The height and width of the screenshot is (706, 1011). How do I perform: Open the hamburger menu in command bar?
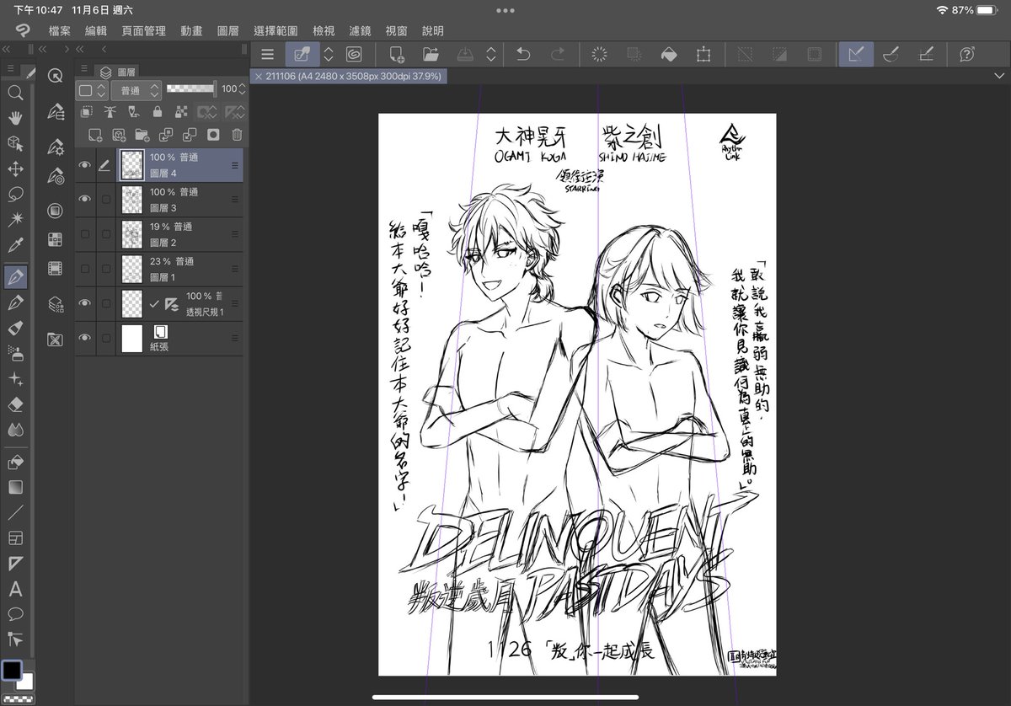(x=267, y=55)
